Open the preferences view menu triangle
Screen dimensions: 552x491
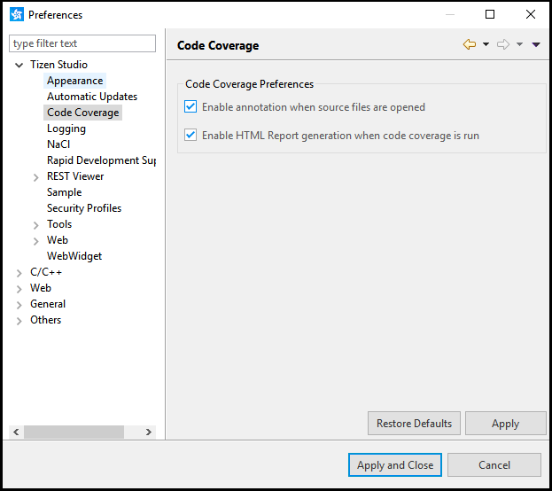pyautogui.click(x=536, y=45)
